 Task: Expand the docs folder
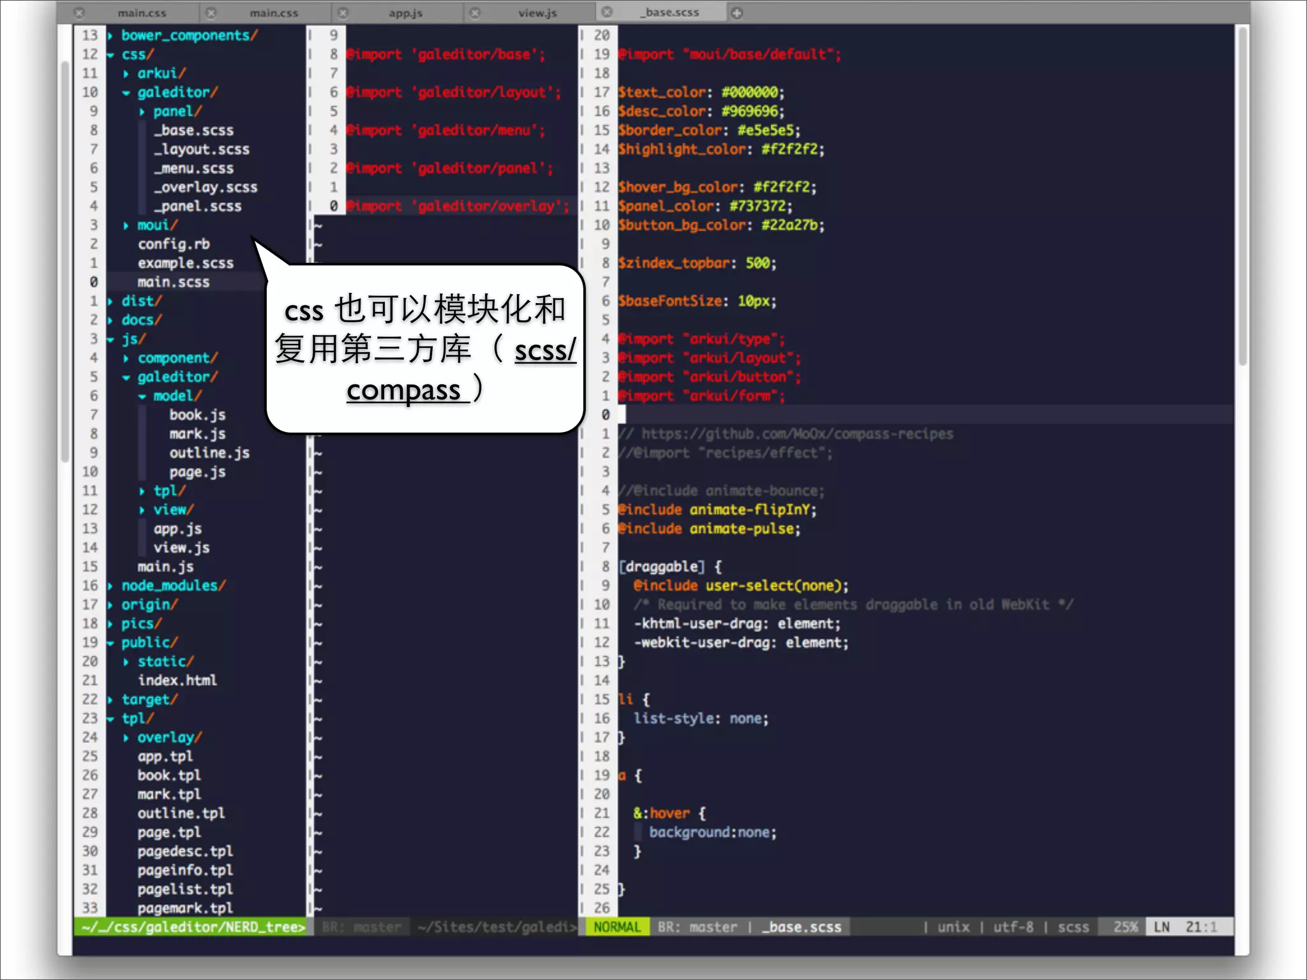tap(110, 320)
